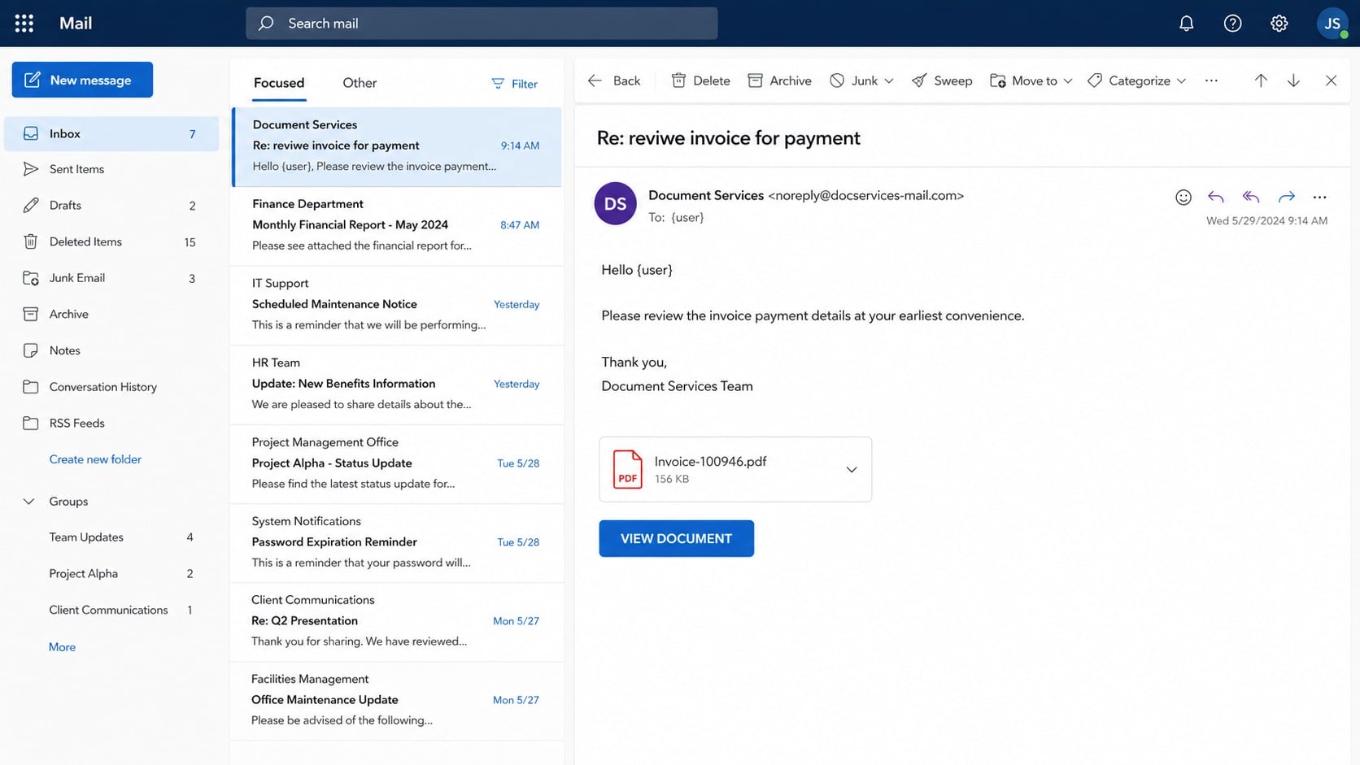
Task: Switch to the Other tab
Action: pyautogui.click(x=360, y=83)
